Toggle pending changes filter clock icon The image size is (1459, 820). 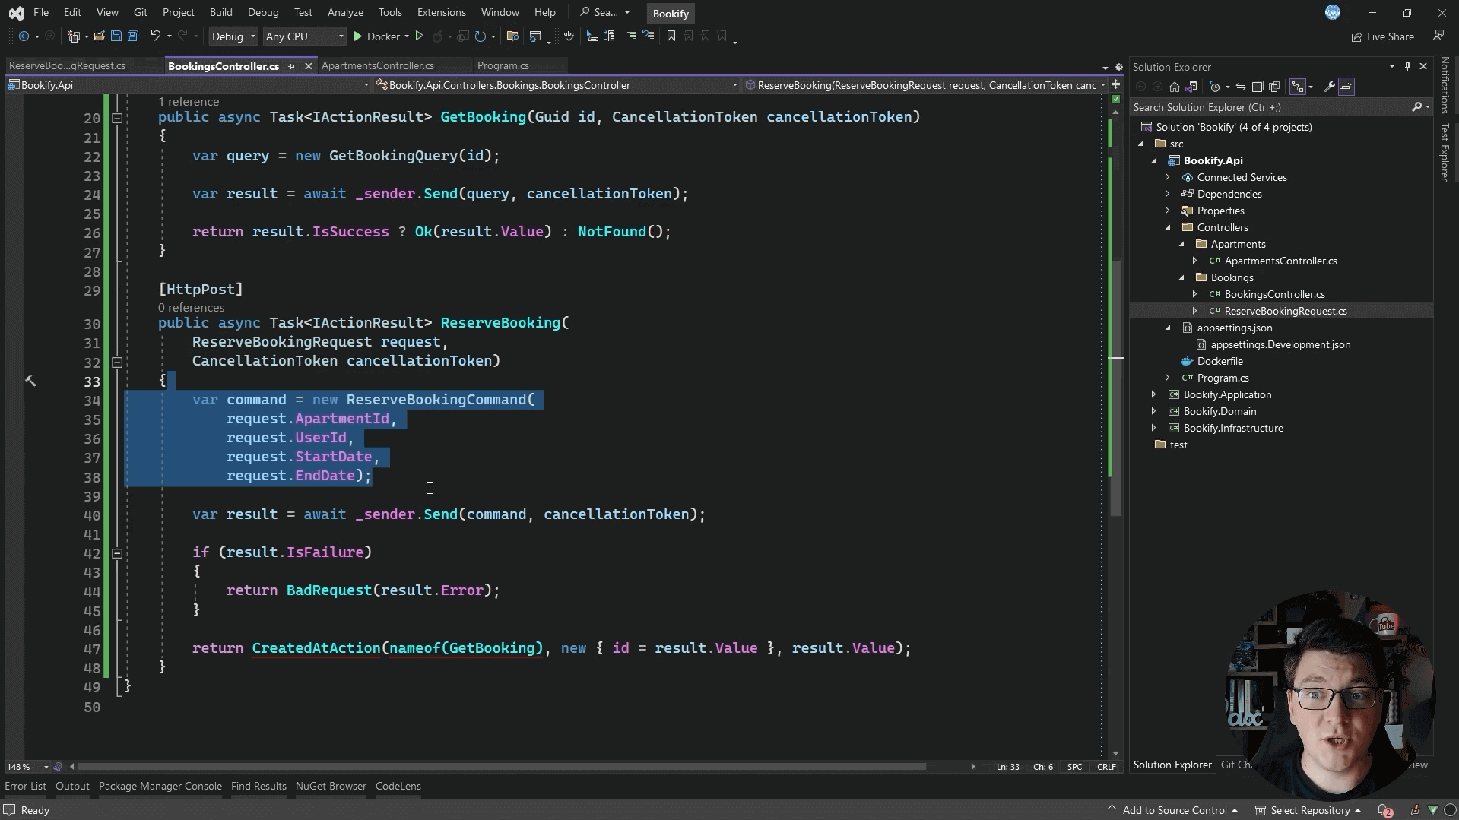tap(1216, 87)
